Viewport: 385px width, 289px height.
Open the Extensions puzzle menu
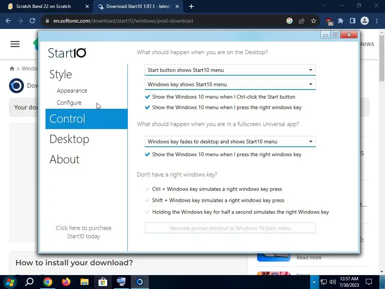[341, 21]
